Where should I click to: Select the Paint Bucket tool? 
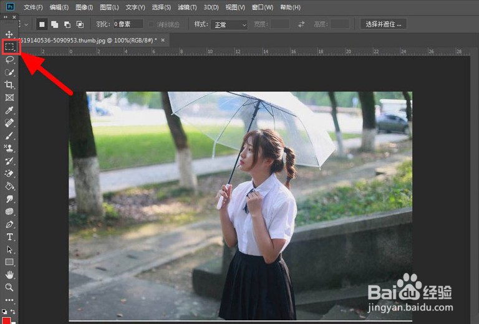pos(9,186)
